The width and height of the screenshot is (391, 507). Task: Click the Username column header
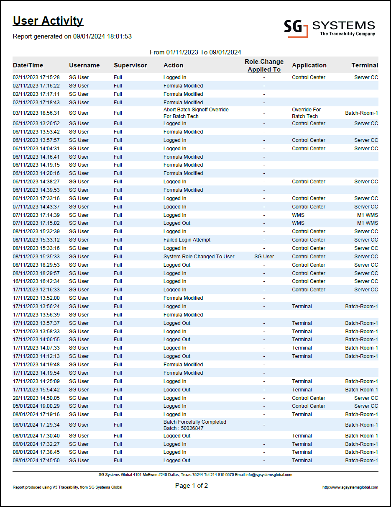coord(84,65)
